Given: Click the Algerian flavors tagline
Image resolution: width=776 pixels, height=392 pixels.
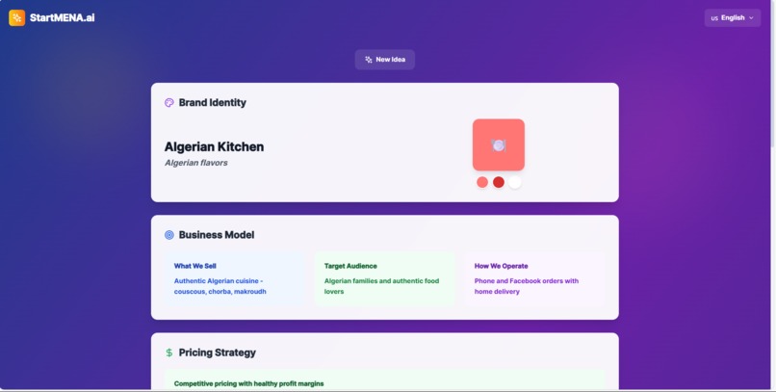Looking at the screenshot, I should point(196,163).
